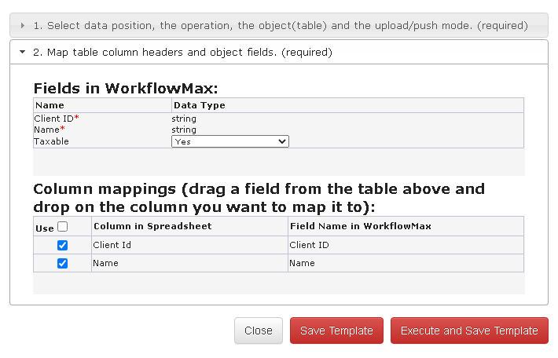Collapse step 2 Map table column headers section

point(279,53)
